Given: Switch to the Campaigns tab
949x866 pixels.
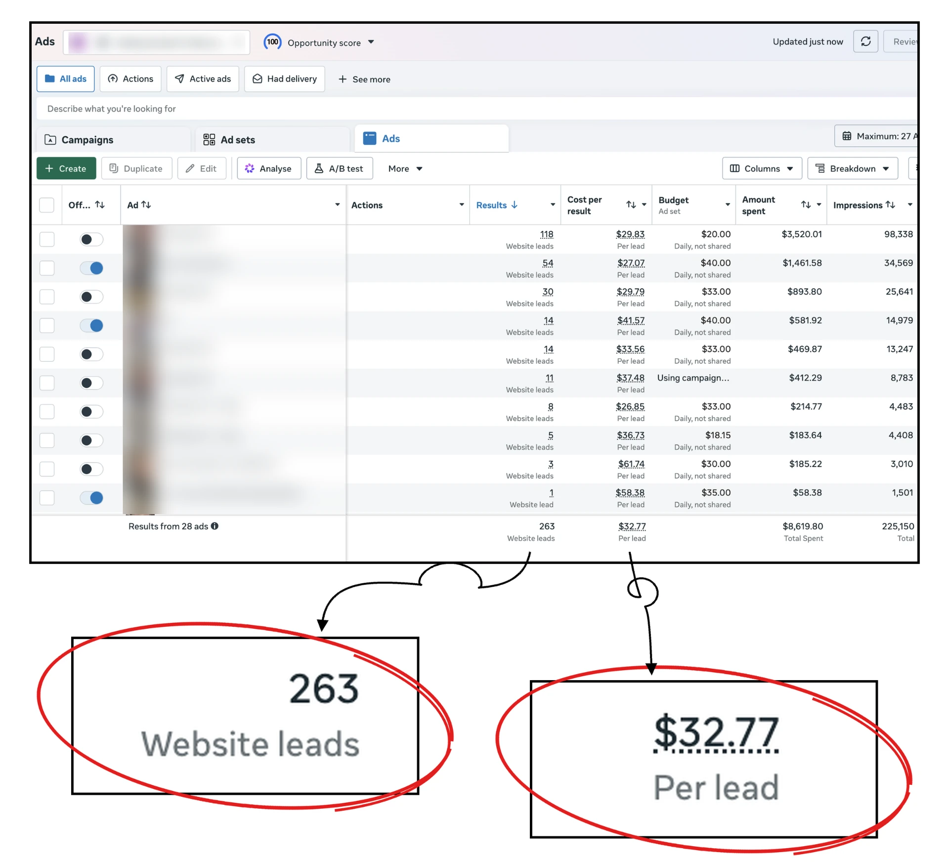Looking at the screenshot, I should pos(113,140).
